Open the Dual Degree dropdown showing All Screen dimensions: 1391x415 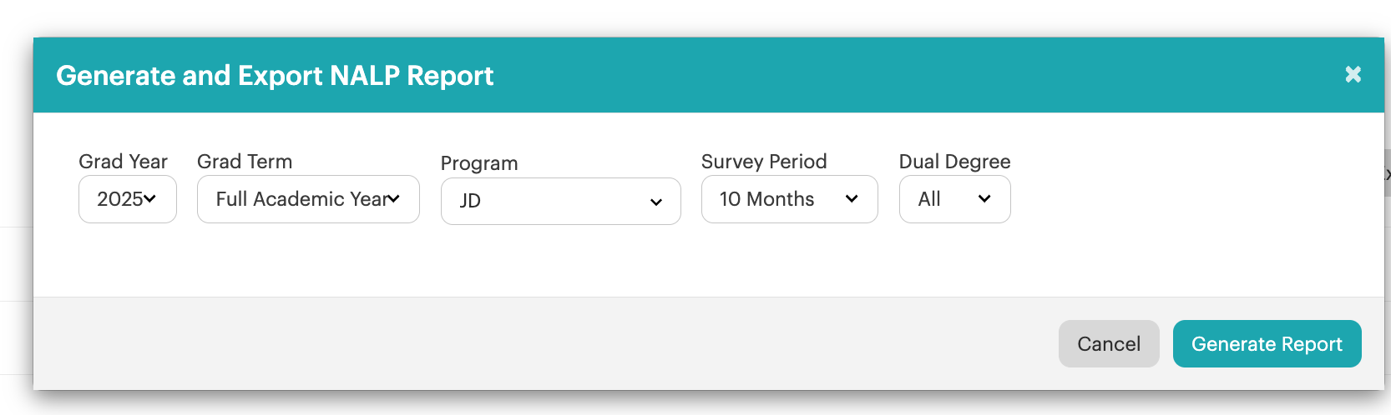pyautogui.click(x=954, y=199)
